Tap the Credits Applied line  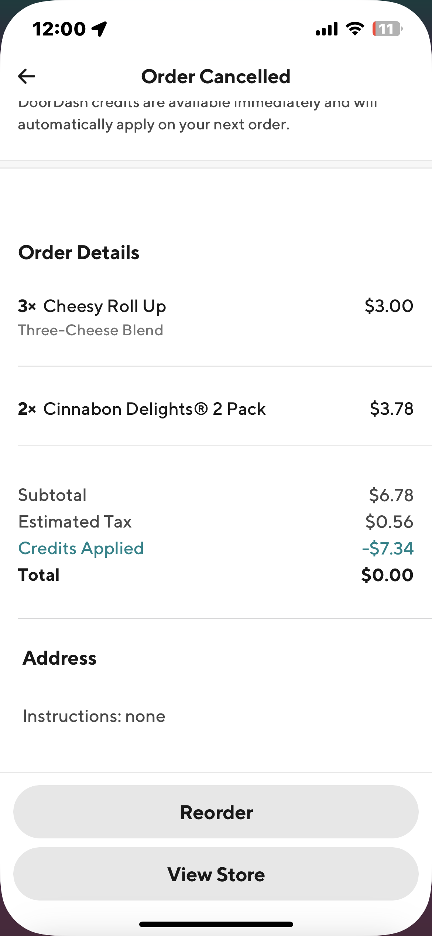point(81,548)
